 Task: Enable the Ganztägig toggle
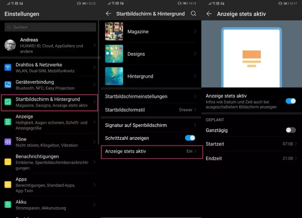[290, 130]
